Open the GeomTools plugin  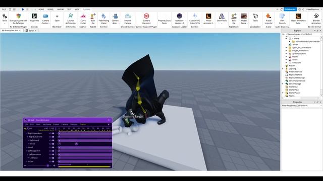point(222,19)
